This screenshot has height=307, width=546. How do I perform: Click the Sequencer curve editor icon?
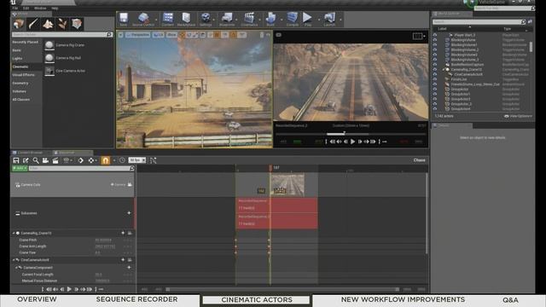point(153,160)
